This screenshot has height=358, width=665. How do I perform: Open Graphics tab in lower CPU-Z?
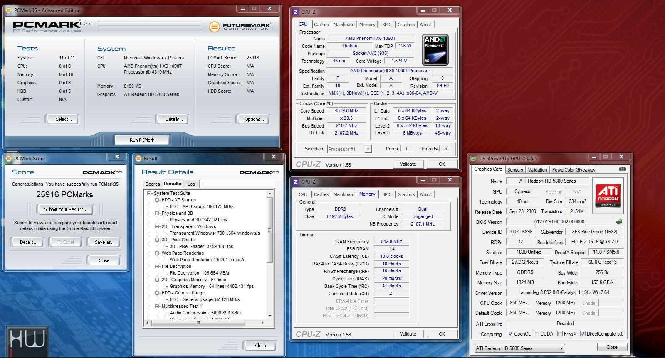coord(406,194)
